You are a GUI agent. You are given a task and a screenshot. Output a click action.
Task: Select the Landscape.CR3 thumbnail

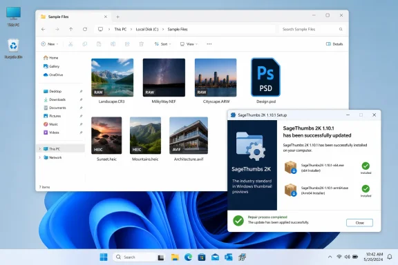[112, 77]
